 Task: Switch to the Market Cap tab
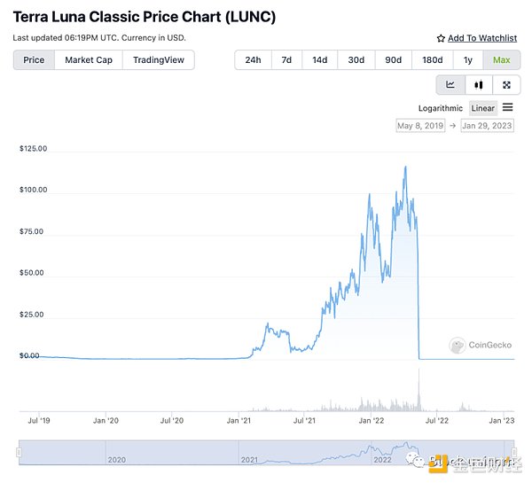(x=89, y=60)
